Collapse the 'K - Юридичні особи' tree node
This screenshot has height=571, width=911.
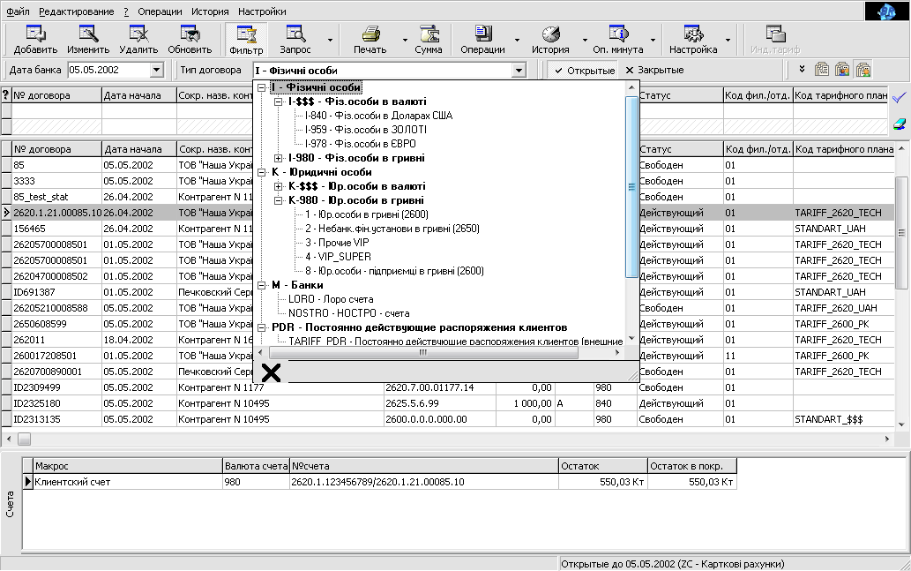pyautogui.click(x=262, y=172)
